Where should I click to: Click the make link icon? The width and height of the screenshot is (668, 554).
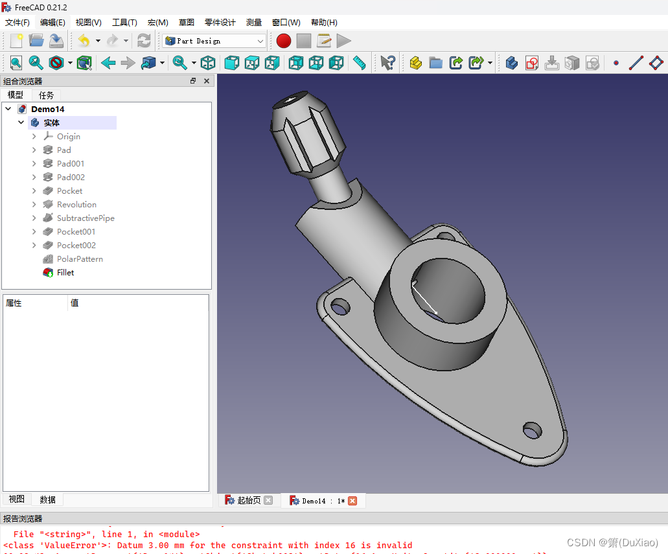click(x=456, y=63)
